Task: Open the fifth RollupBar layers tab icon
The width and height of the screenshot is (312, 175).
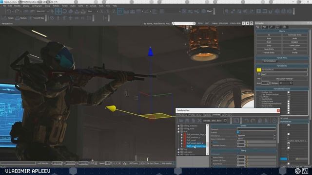Action: [x=285, y=27]
